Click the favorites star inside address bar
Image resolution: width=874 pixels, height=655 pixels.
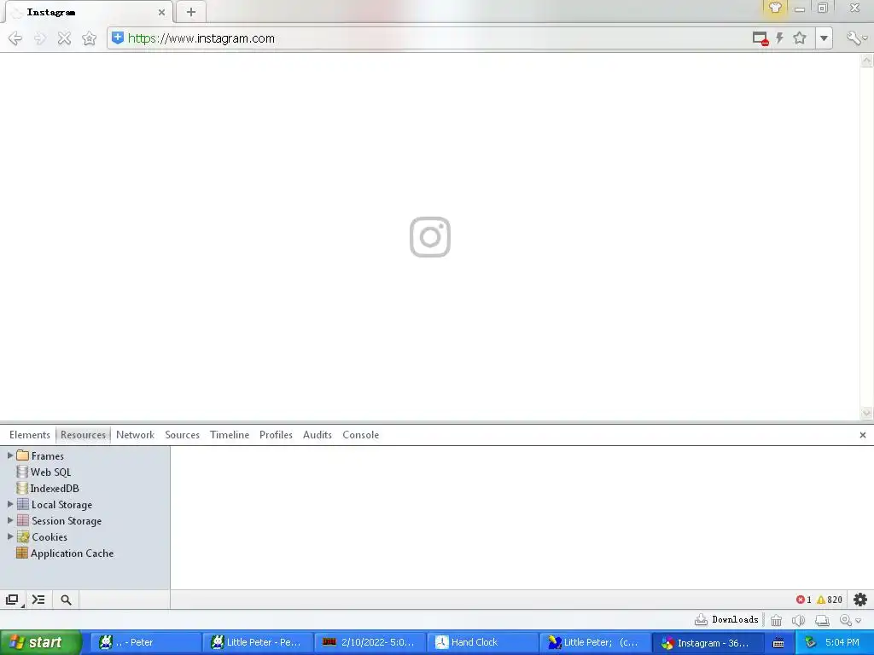[x=800, y=38]
